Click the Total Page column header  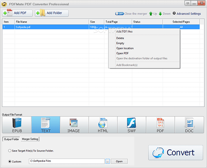(118, 22)
